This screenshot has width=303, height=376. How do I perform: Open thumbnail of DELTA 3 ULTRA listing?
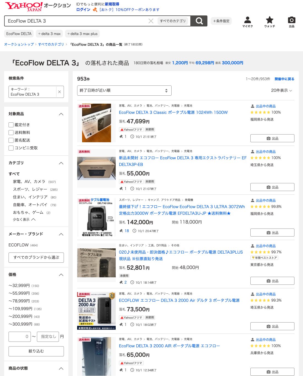coord(96,217)
